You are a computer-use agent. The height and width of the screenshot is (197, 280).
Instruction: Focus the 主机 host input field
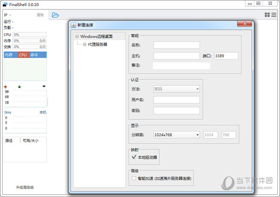tap(176, 56)
